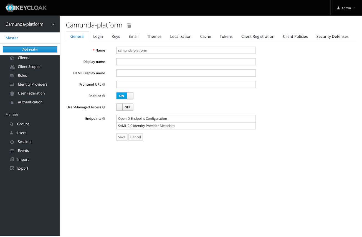Viewport: 362px width, 237px height.
Task: Click the Identity Providers arrows icon
Action: (12, 85)
